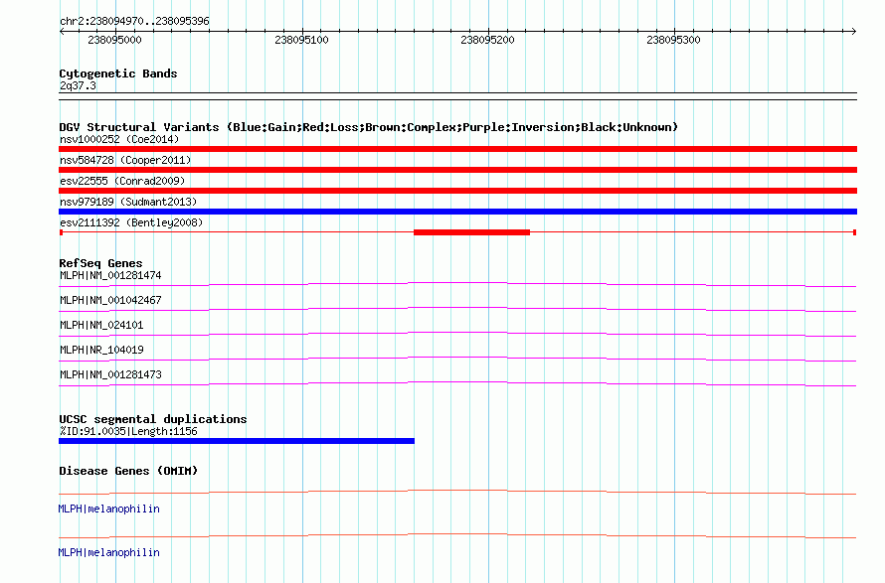Click the red bar under esv22555 (Conrad2009)

pos(457,191)
